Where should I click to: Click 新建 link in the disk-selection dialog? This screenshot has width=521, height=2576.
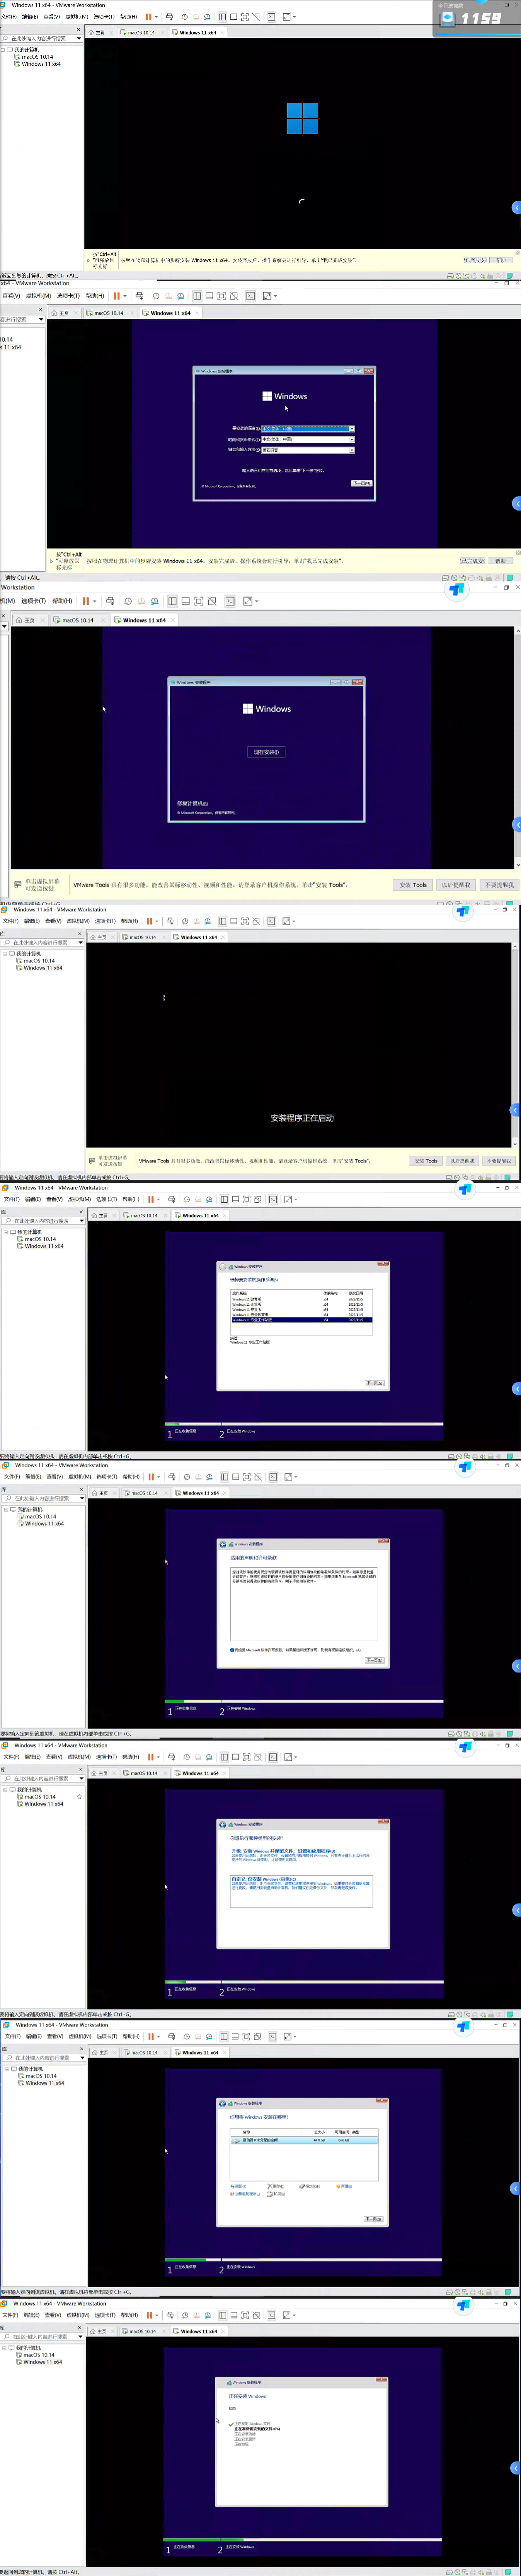[x=344, y=2186]
